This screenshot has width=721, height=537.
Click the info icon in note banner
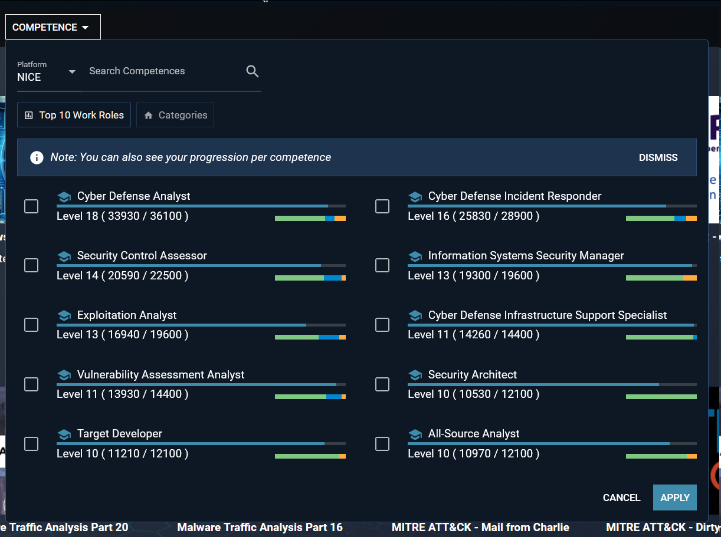(x=37, y=157)
